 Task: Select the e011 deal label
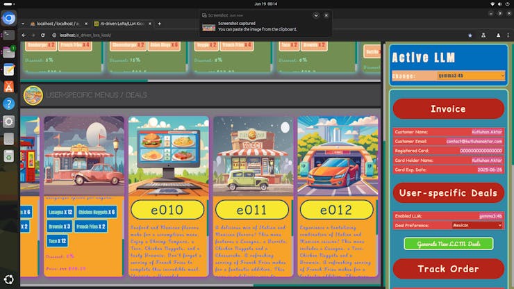[251, 210]
